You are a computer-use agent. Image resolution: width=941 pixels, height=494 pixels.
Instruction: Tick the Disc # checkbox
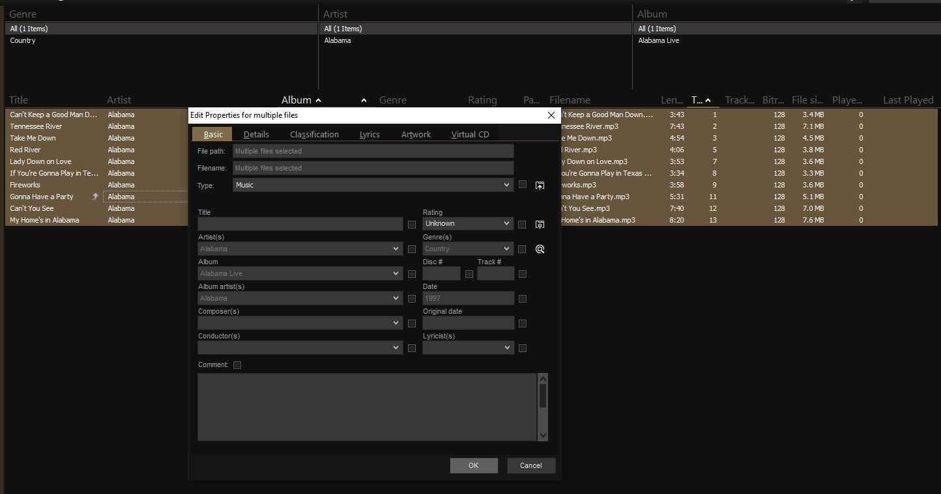(x=469, y=274)
